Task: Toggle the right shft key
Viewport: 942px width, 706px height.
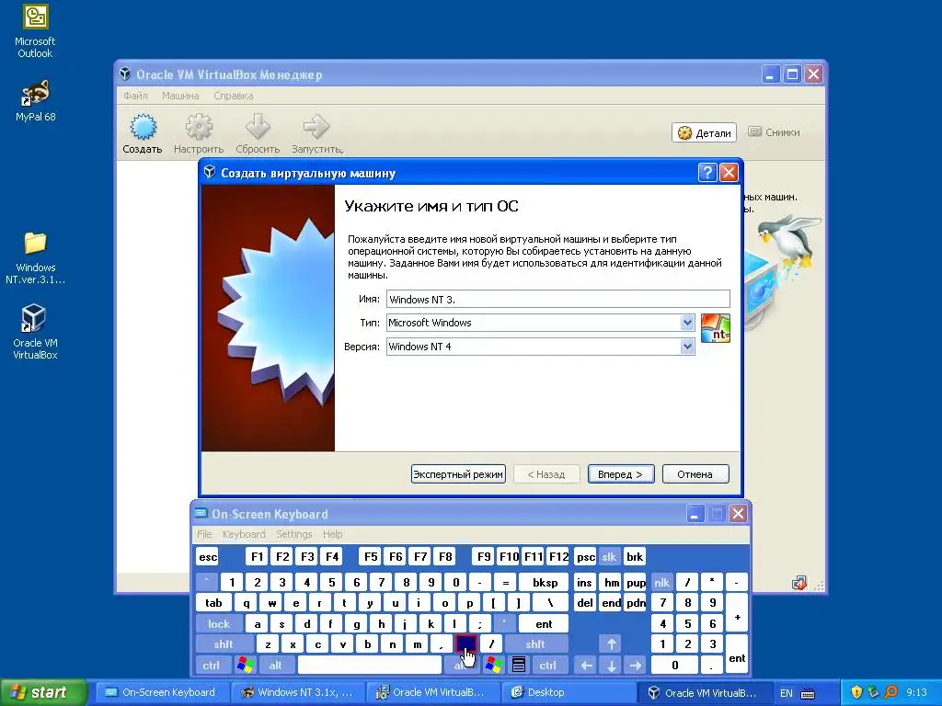Action: click(x=535, y=644)
